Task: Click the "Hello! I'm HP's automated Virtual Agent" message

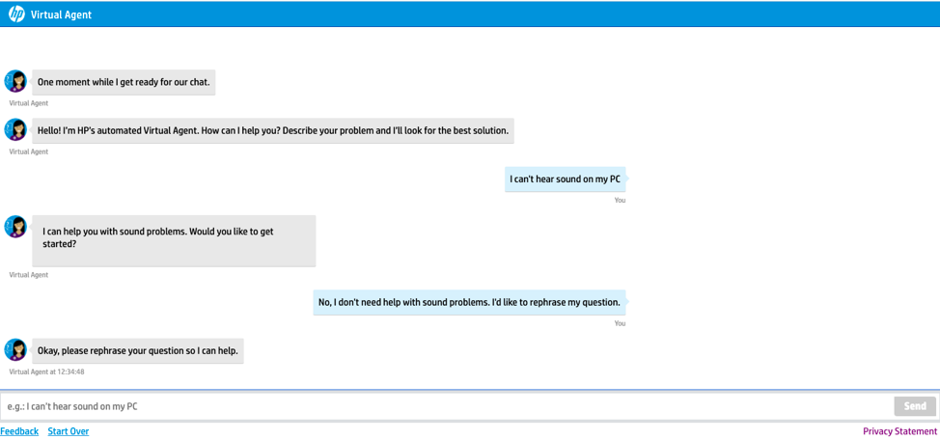Action: pyautogui.click(x=272, y=130)
